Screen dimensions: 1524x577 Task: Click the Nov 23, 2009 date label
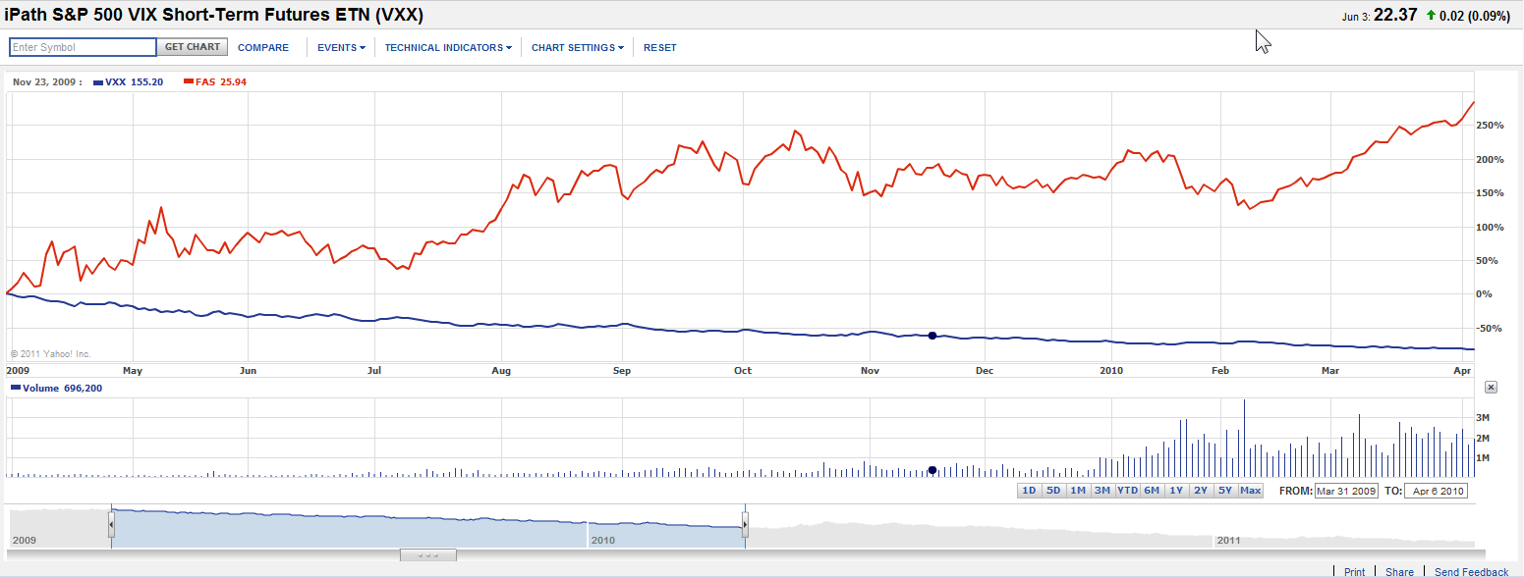pos(45,82)
